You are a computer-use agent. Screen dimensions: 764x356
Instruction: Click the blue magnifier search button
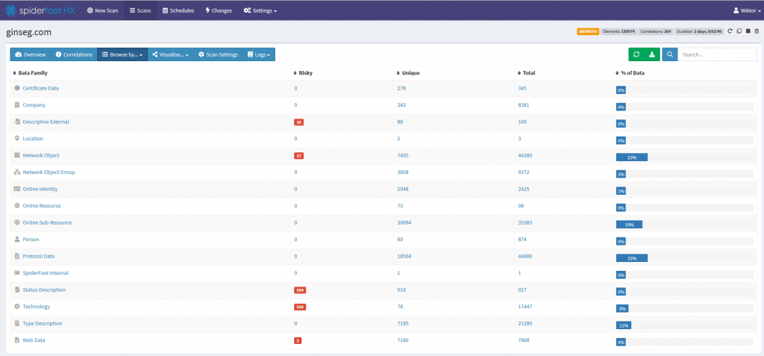pyautogui.click(x=670, y=54)
